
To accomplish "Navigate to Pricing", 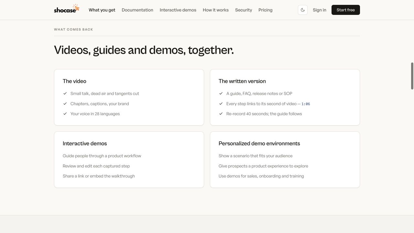I will point(266,10).
